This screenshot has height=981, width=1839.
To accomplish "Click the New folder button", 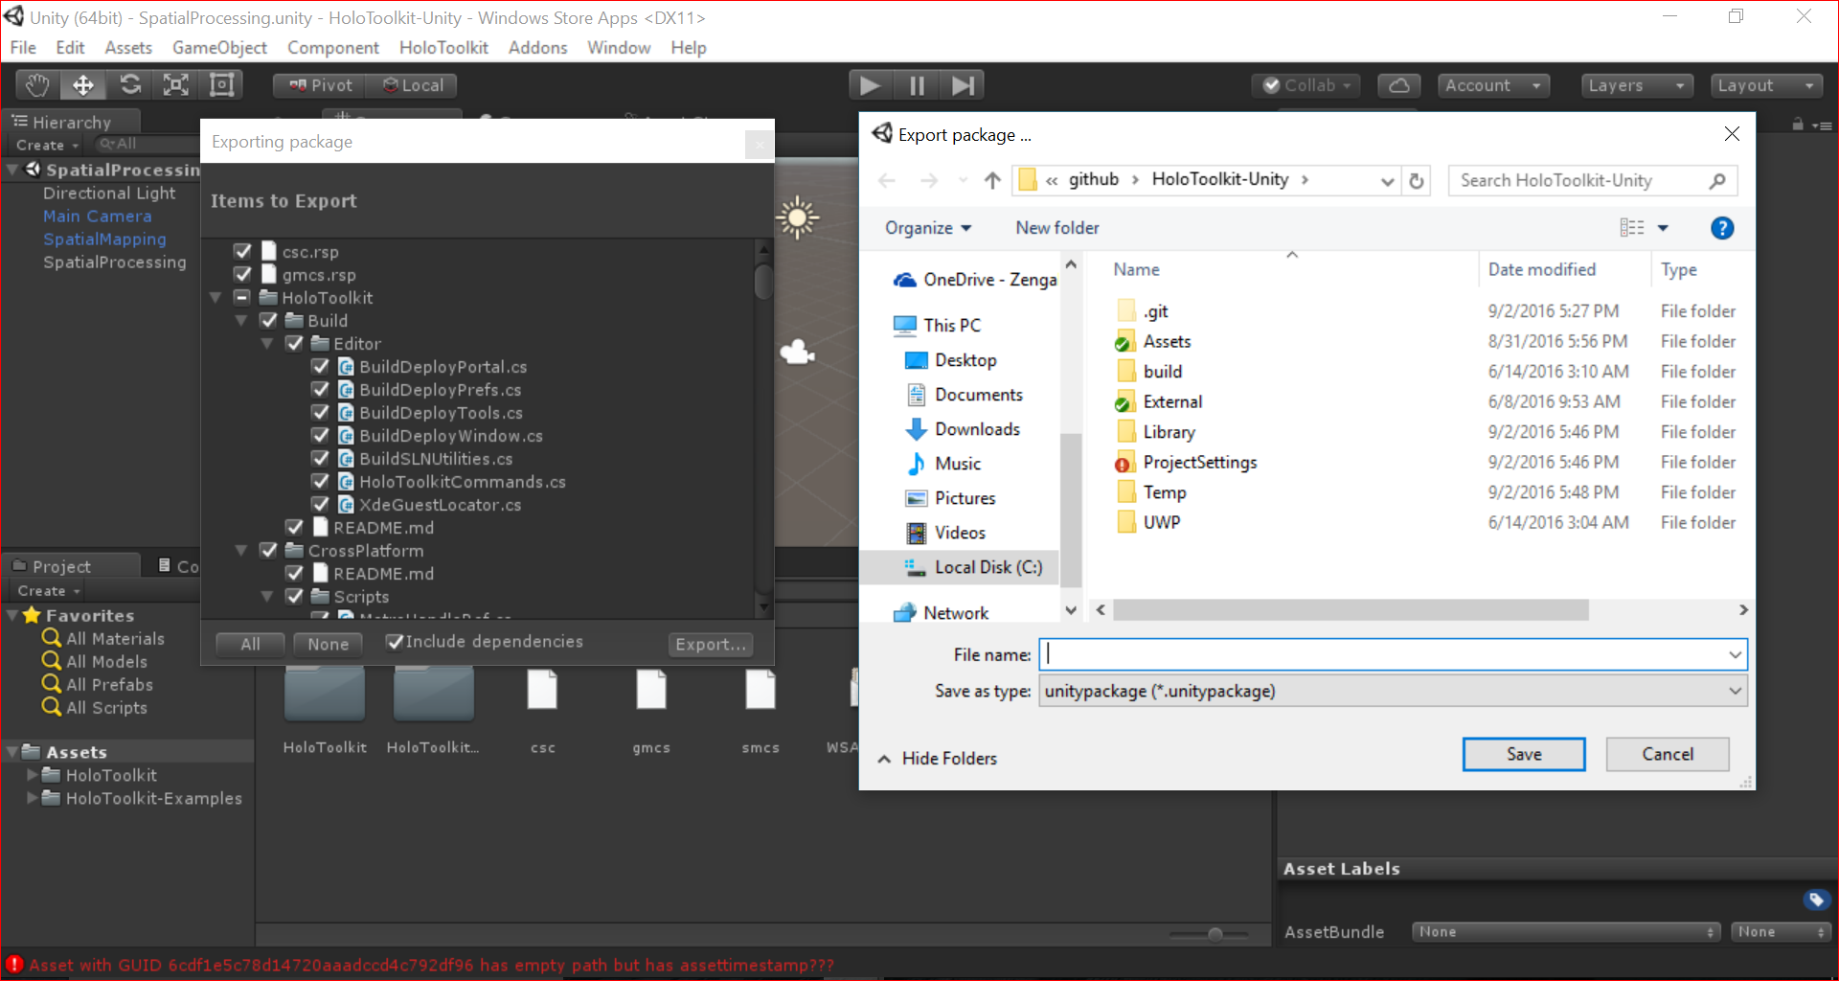I will coord(1057,228).
